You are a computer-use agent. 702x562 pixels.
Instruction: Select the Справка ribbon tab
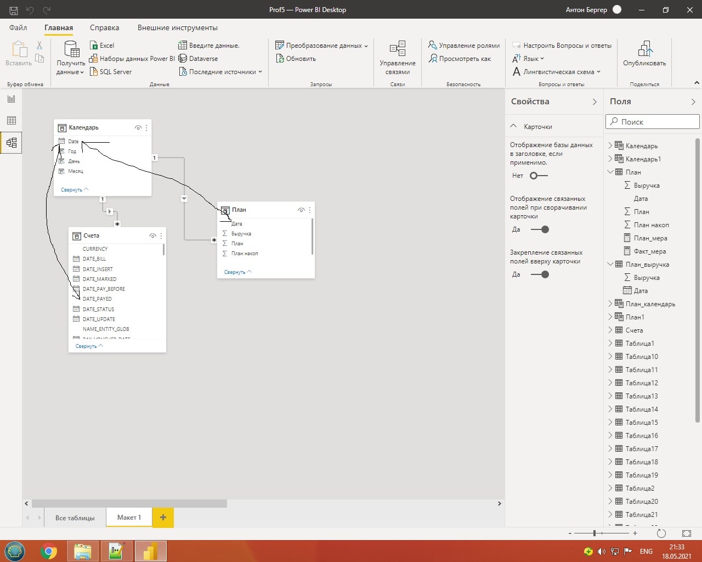point(104,27)
